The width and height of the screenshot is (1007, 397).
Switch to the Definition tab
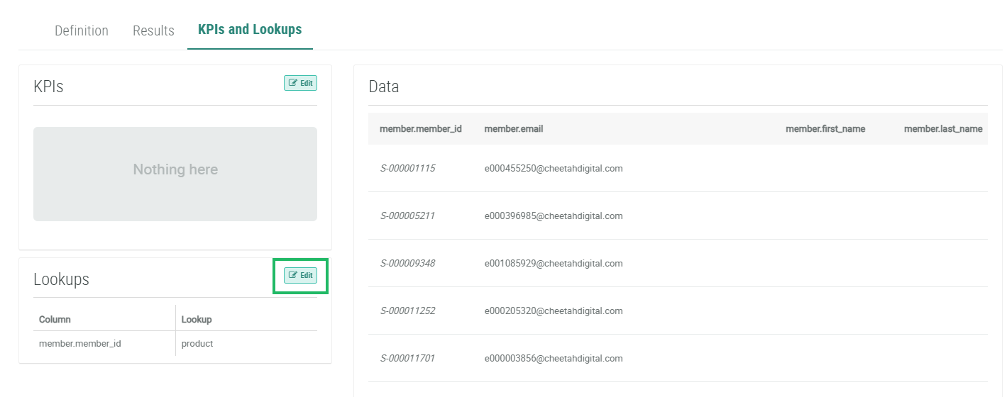coord(82,30)
